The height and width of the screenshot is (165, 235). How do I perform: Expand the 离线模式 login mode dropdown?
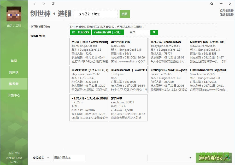coord(41,158)
